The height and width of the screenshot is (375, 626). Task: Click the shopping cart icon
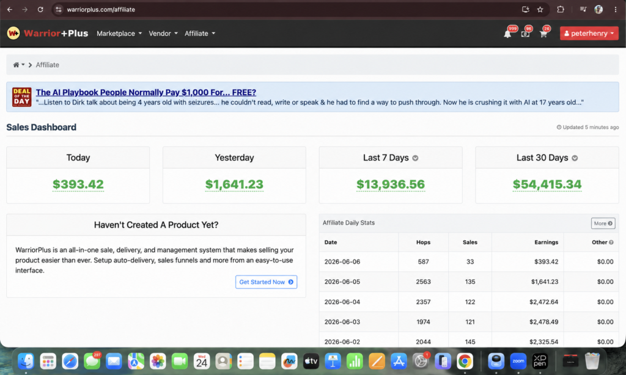(x=543, y=34)
